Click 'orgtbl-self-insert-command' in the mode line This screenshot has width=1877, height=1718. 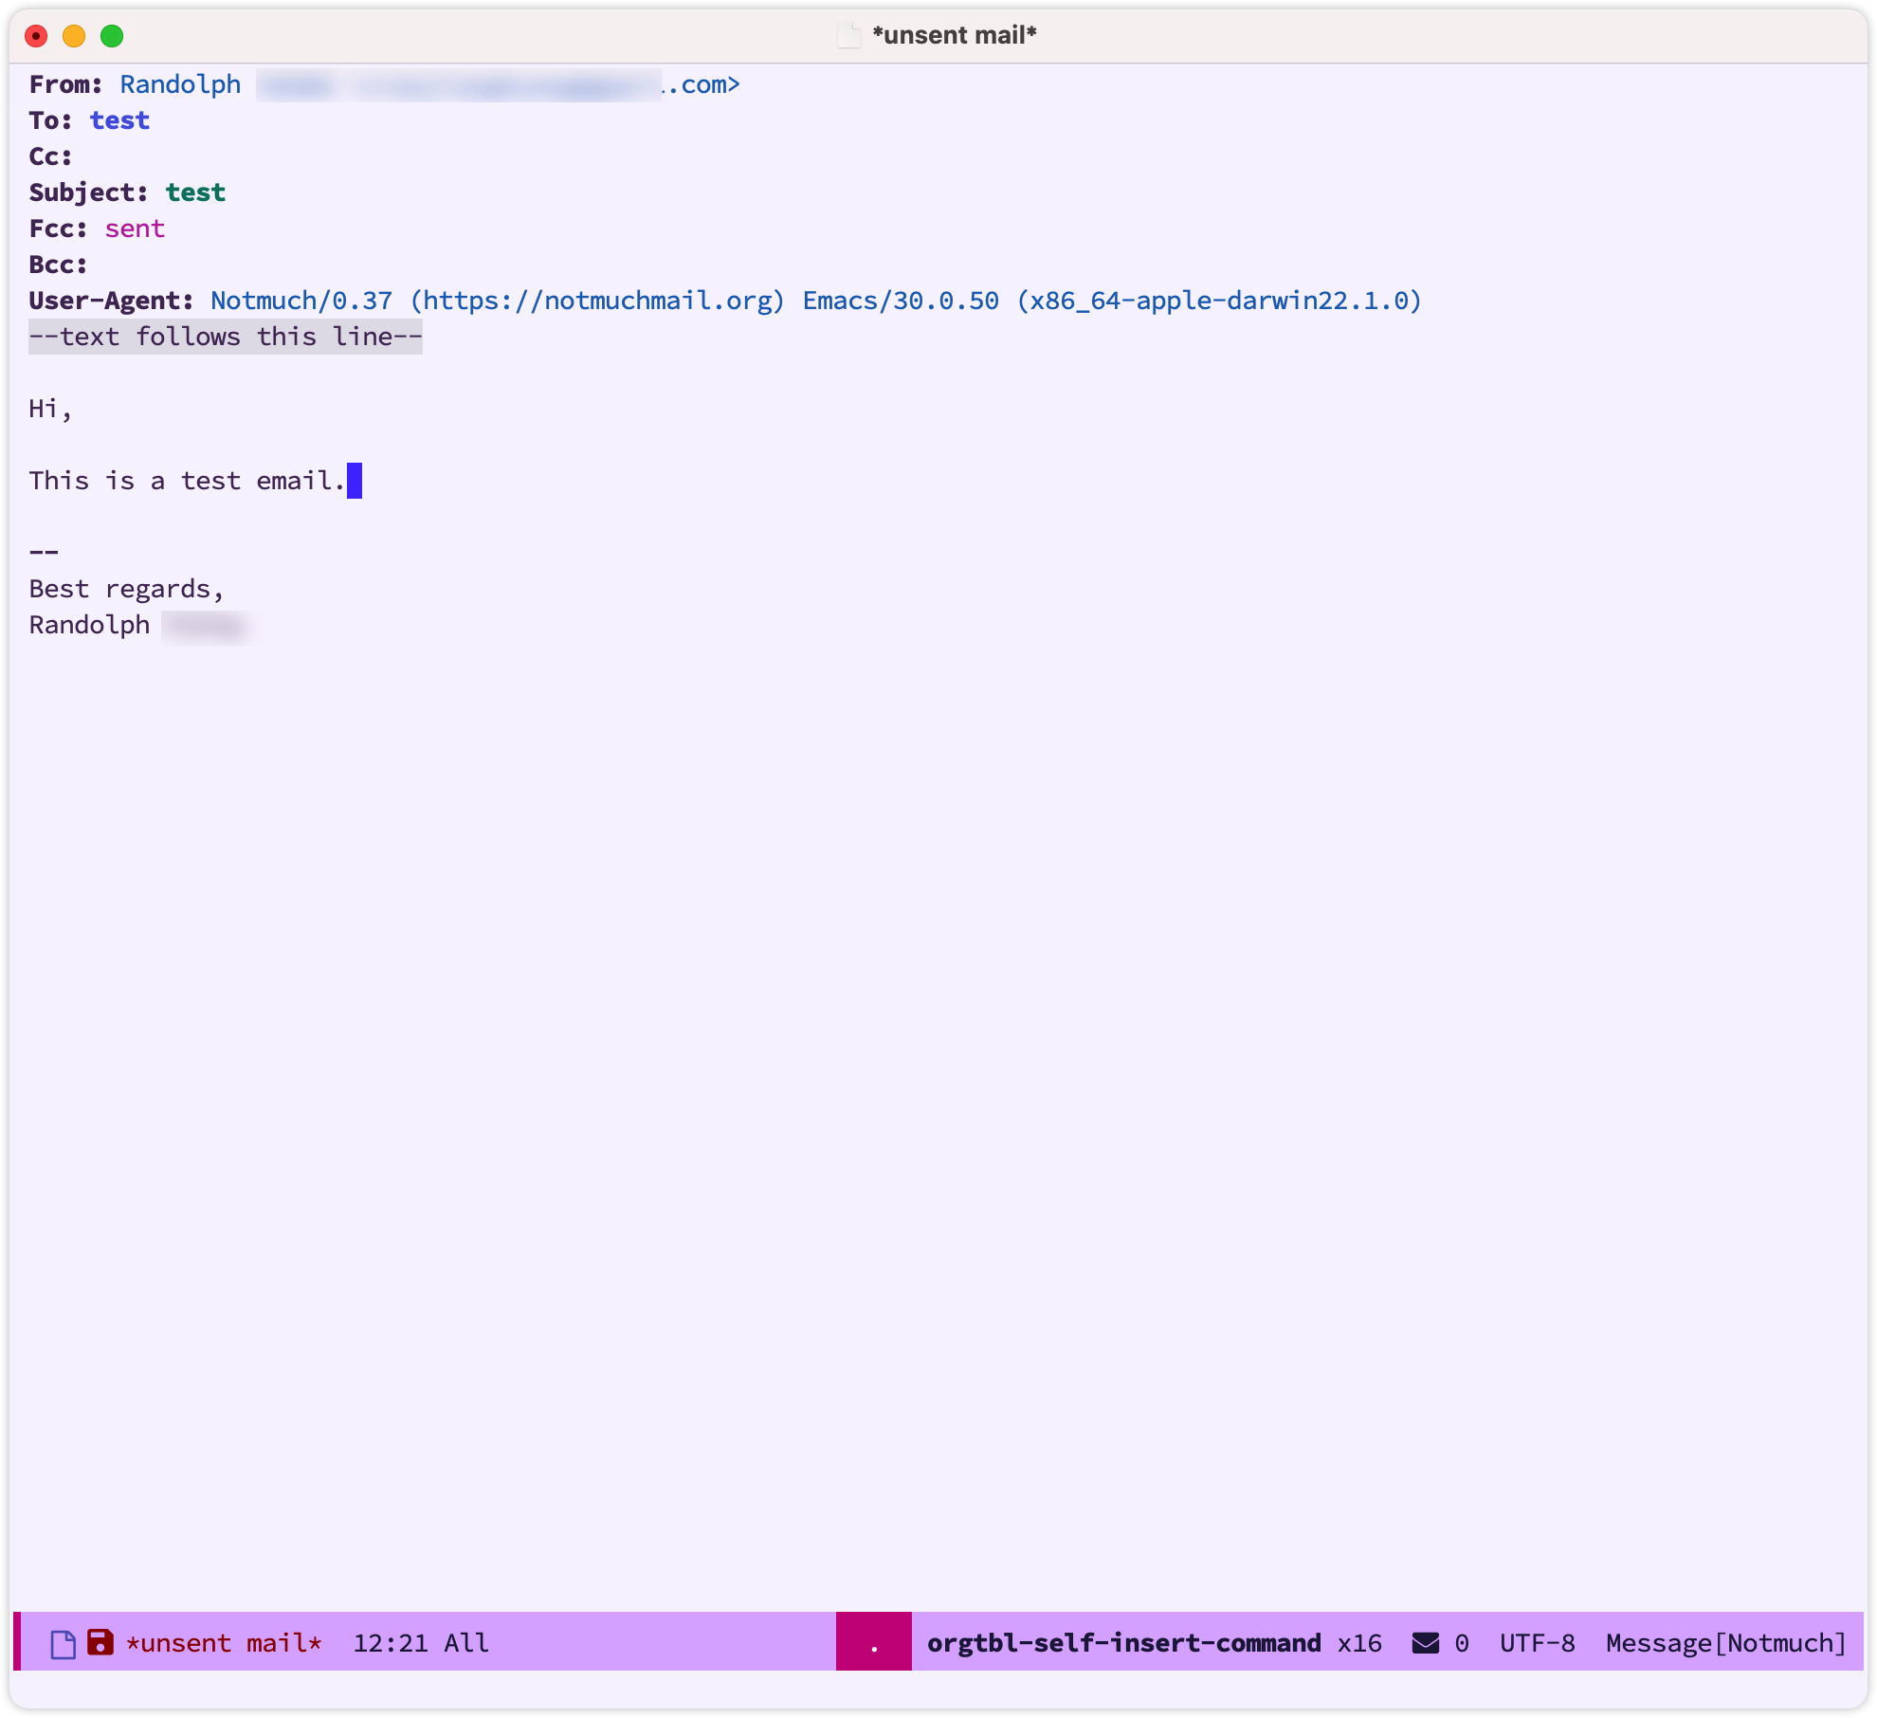tap(1123, 1643)
